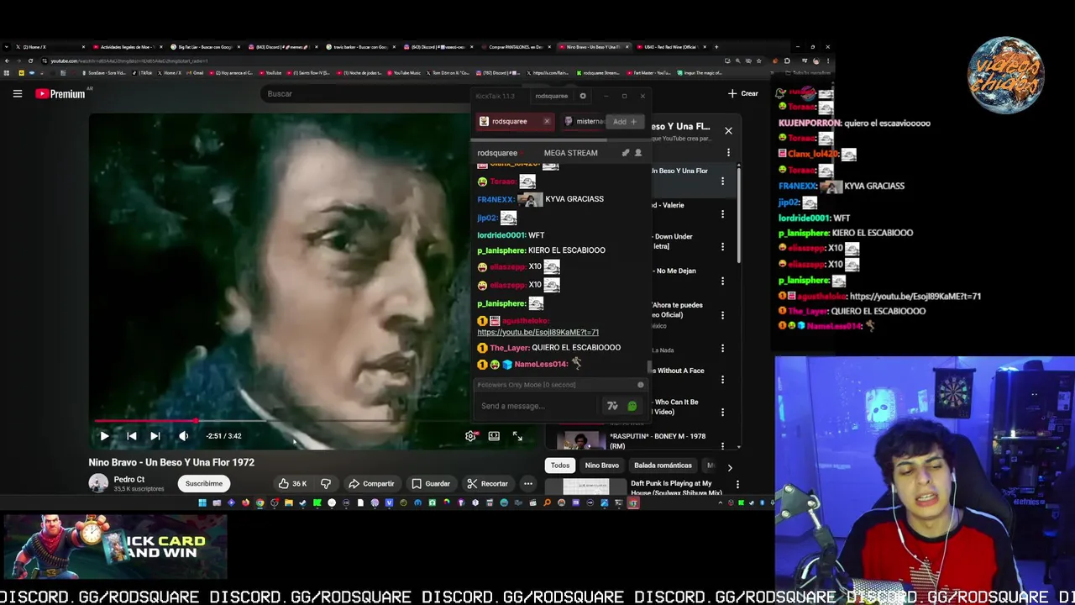Like the video with 36 K
The width and height of the screenshot is (1075, 605).
(292, 483)
